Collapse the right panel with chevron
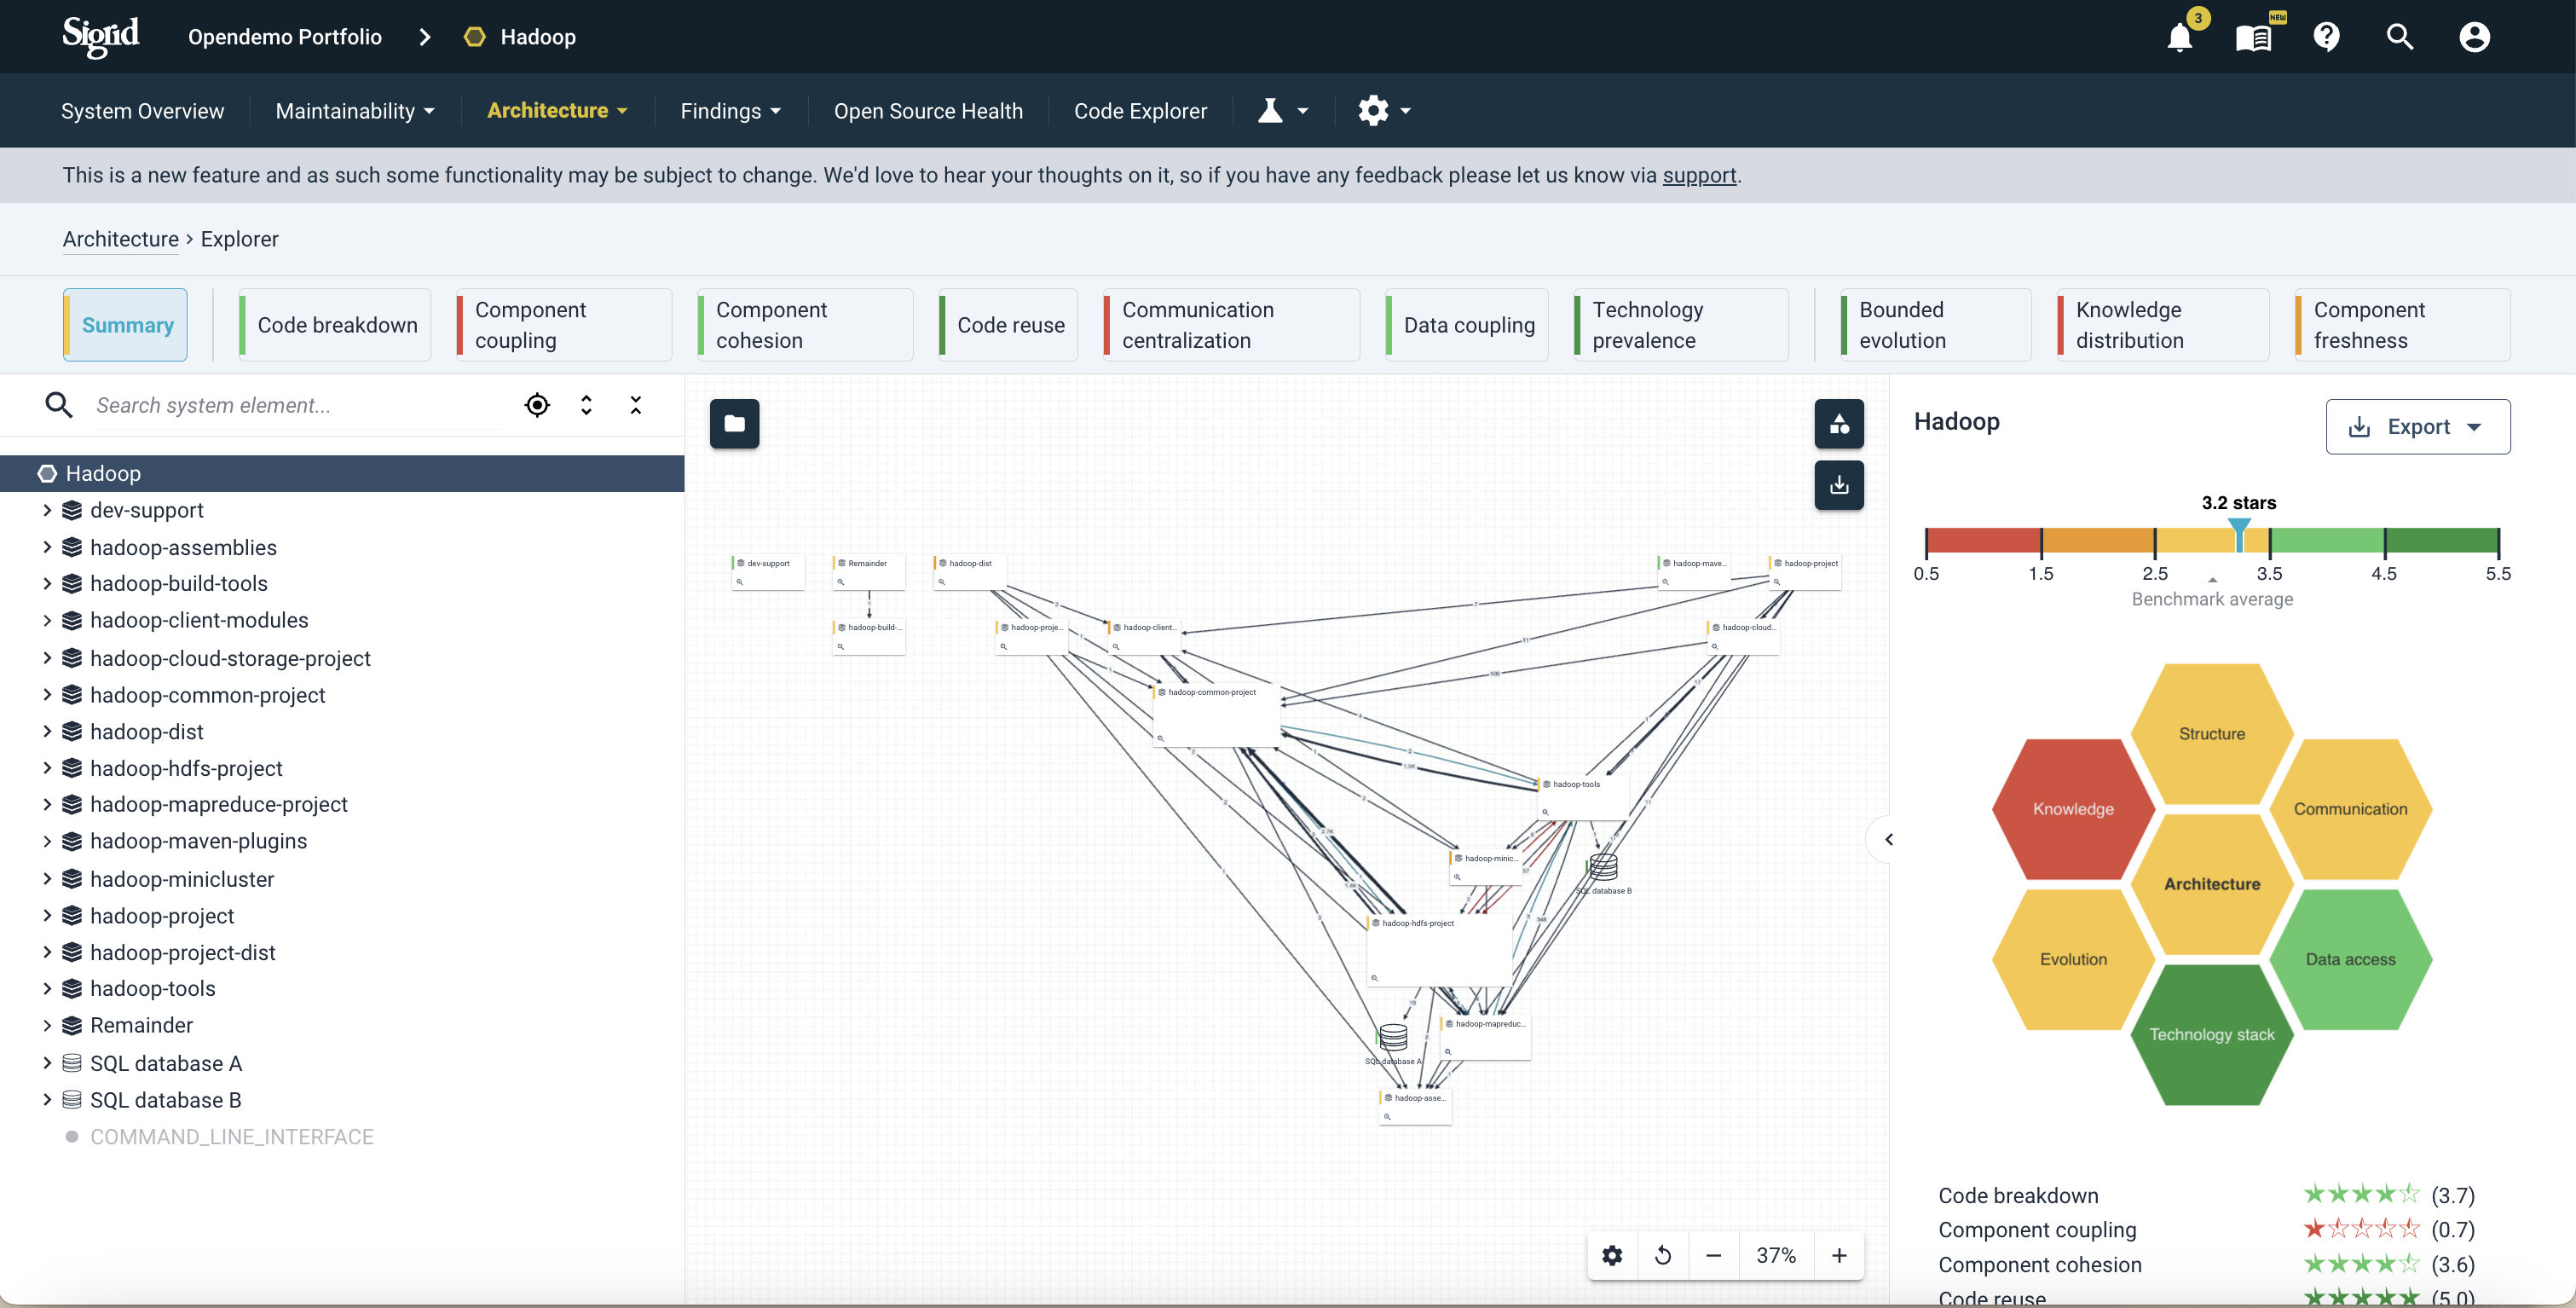The image size is (2576, 1308). coord(1888,839)
